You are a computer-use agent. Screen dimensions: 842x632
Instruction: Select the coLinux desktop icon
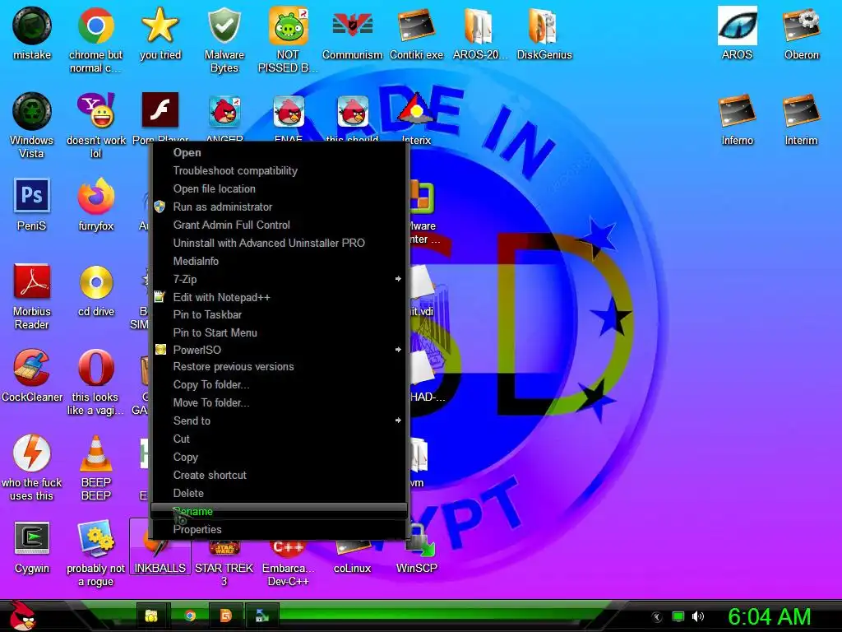352,549
